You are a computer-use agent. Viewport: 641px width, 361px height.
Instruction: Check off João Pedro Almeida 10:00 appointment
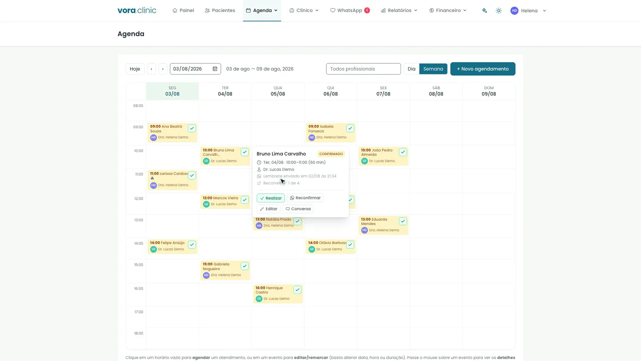pyautogui.click(x=403, y=152)
